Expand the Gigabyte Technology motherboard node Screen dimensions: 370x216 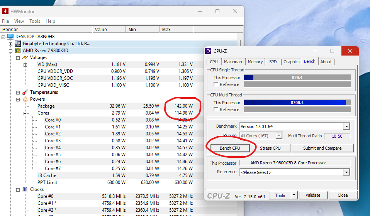tap(10, 44)
